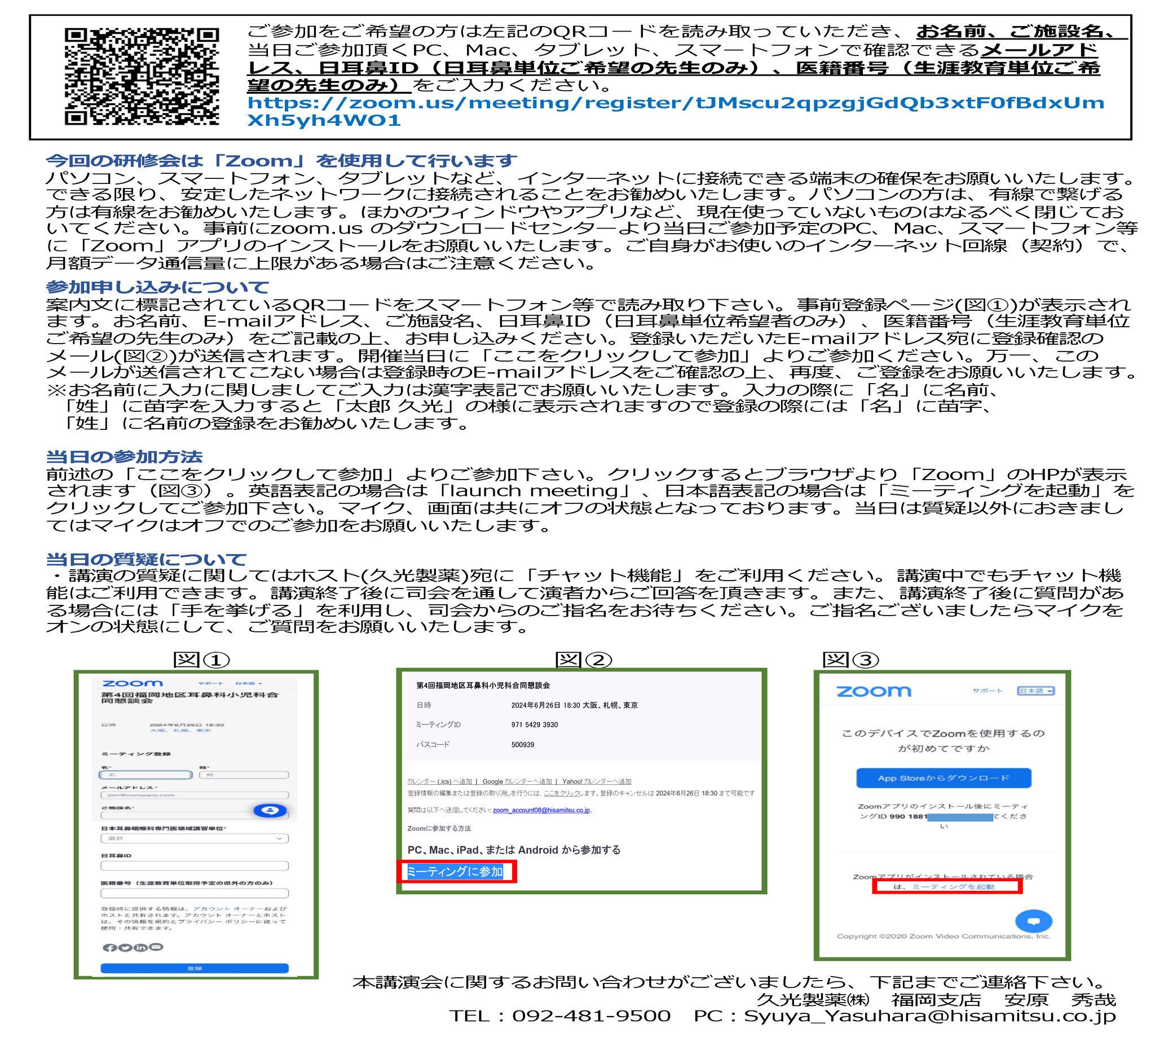Click the 図② meeting title 第4回福岡地区耳鼻科小児科合同懇談会
The image size is (1155, 1050).
click(x=483, y=686)
